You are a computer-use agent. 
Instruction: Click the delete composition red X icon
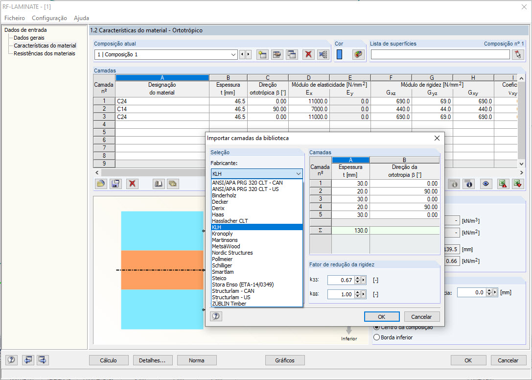point(308,54)
